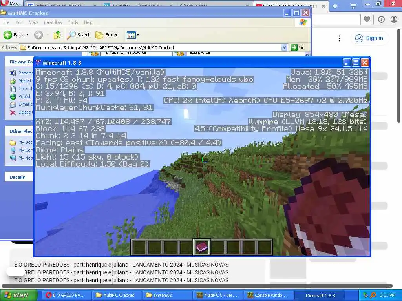This screenshot has width=402, height=301.
Task: Click the Sign in button on webpage
Action: 369,38
